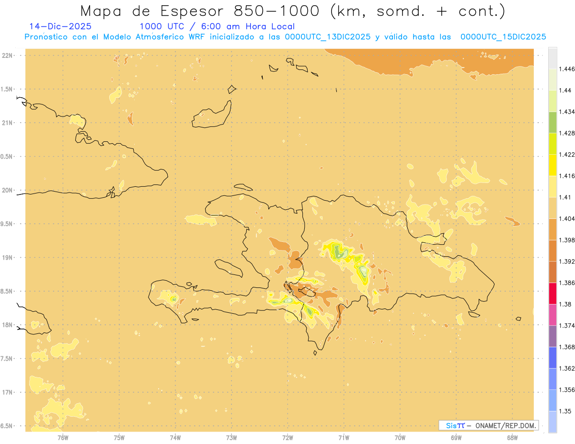Pick the red legend swatch

(x=552, y=293)
